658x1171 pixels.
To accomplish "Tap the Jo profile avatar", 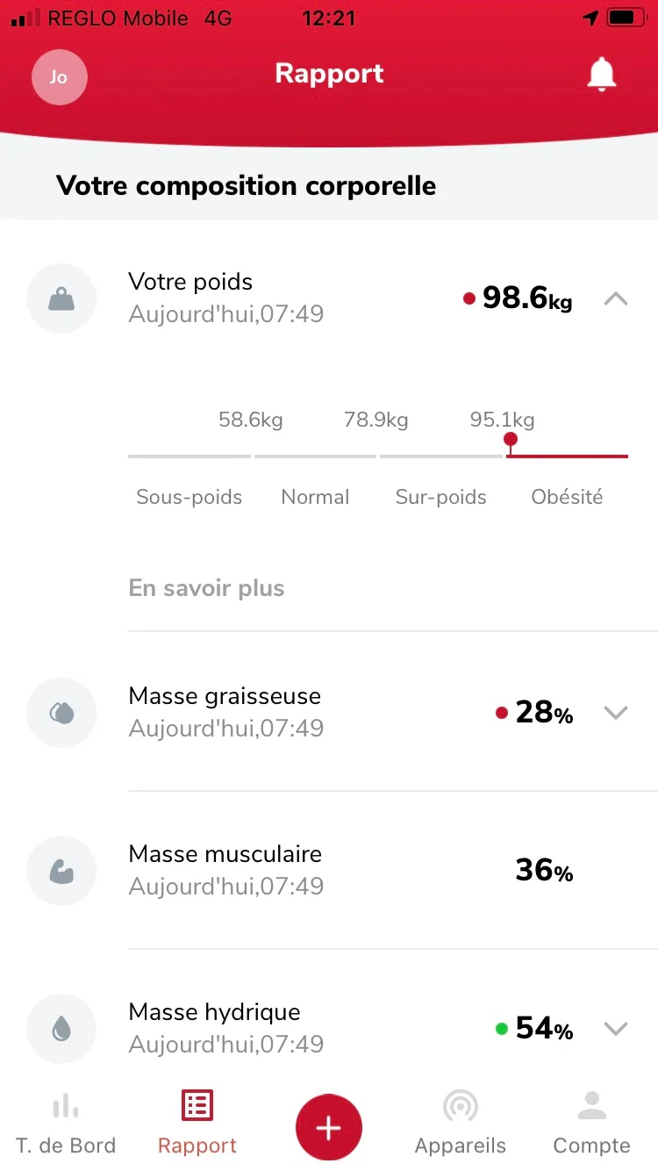I will (x=59, y=76).
